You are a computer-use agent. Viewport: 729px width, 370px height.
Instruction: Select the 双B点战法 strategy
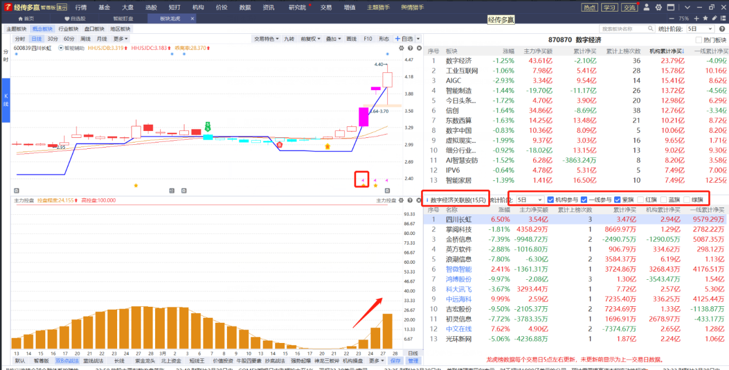[x=67, y=360]
